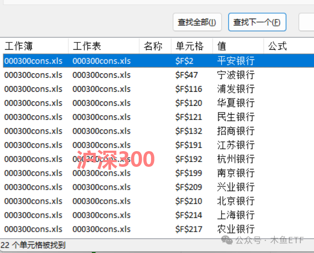Click cell reference $F$209
This screenshot has height=253, width=314.
188,187
